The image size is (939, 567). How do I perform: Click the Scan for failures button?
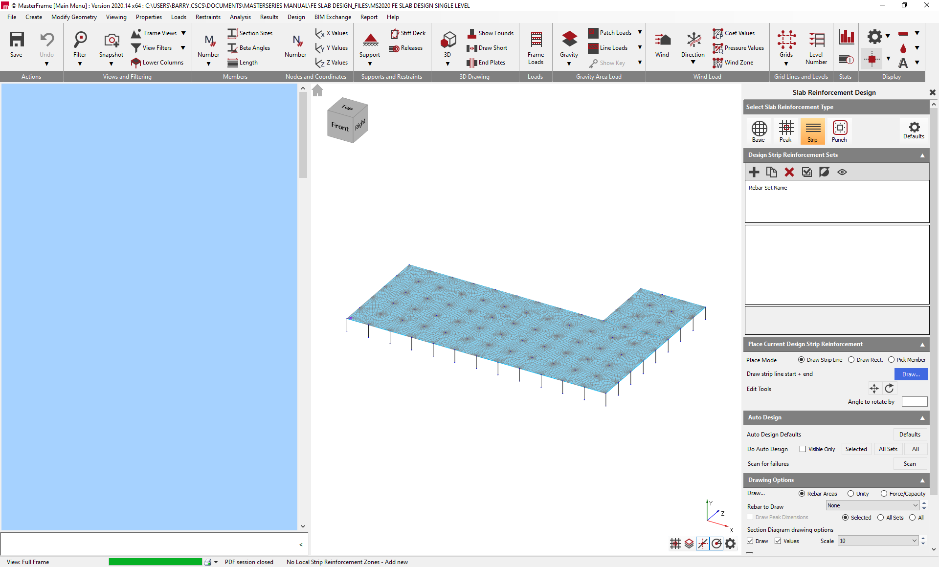909,464
